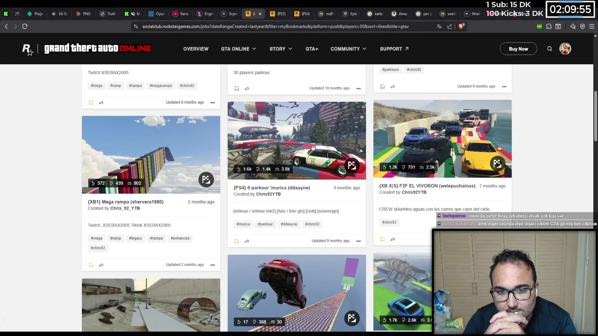Open the translate icon in address bar
Screen dimensions: 598x336
(439, 27)
